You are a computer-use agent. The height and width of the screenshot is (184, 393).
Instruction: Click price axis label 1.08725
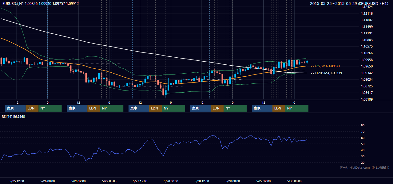point(367,86)
